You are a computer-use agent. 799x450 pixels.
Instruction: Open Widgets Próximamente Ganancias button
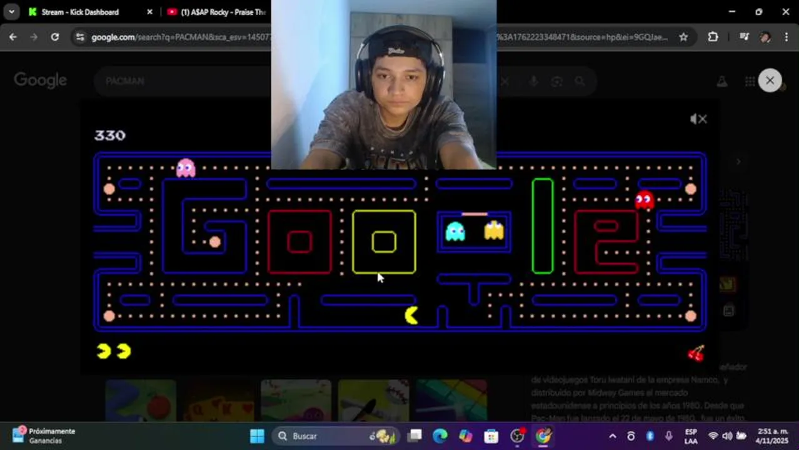point(44,436)
